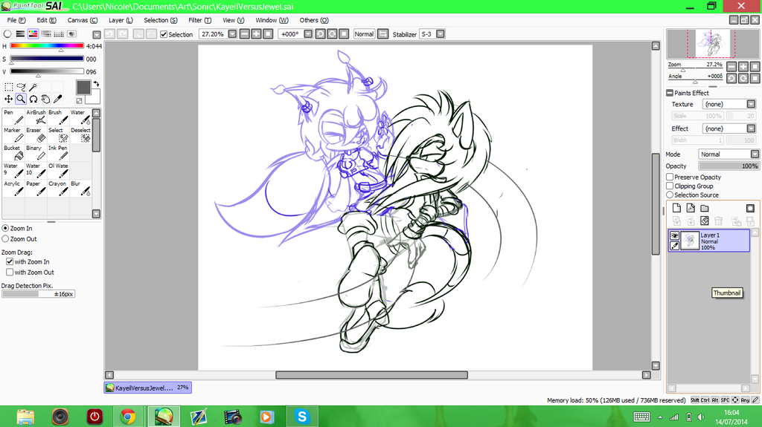This screenshot has height=427, width=762.
Task: Select the Binary pen tool
Action: [x=36, y=153]
